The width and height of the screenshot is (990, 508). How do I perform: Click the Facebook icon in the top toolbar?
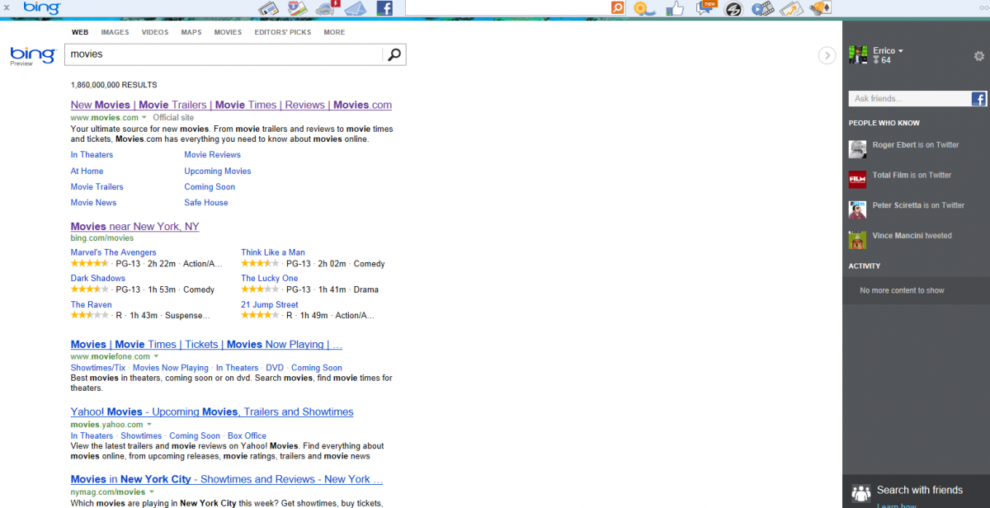(x=384, y=8)
